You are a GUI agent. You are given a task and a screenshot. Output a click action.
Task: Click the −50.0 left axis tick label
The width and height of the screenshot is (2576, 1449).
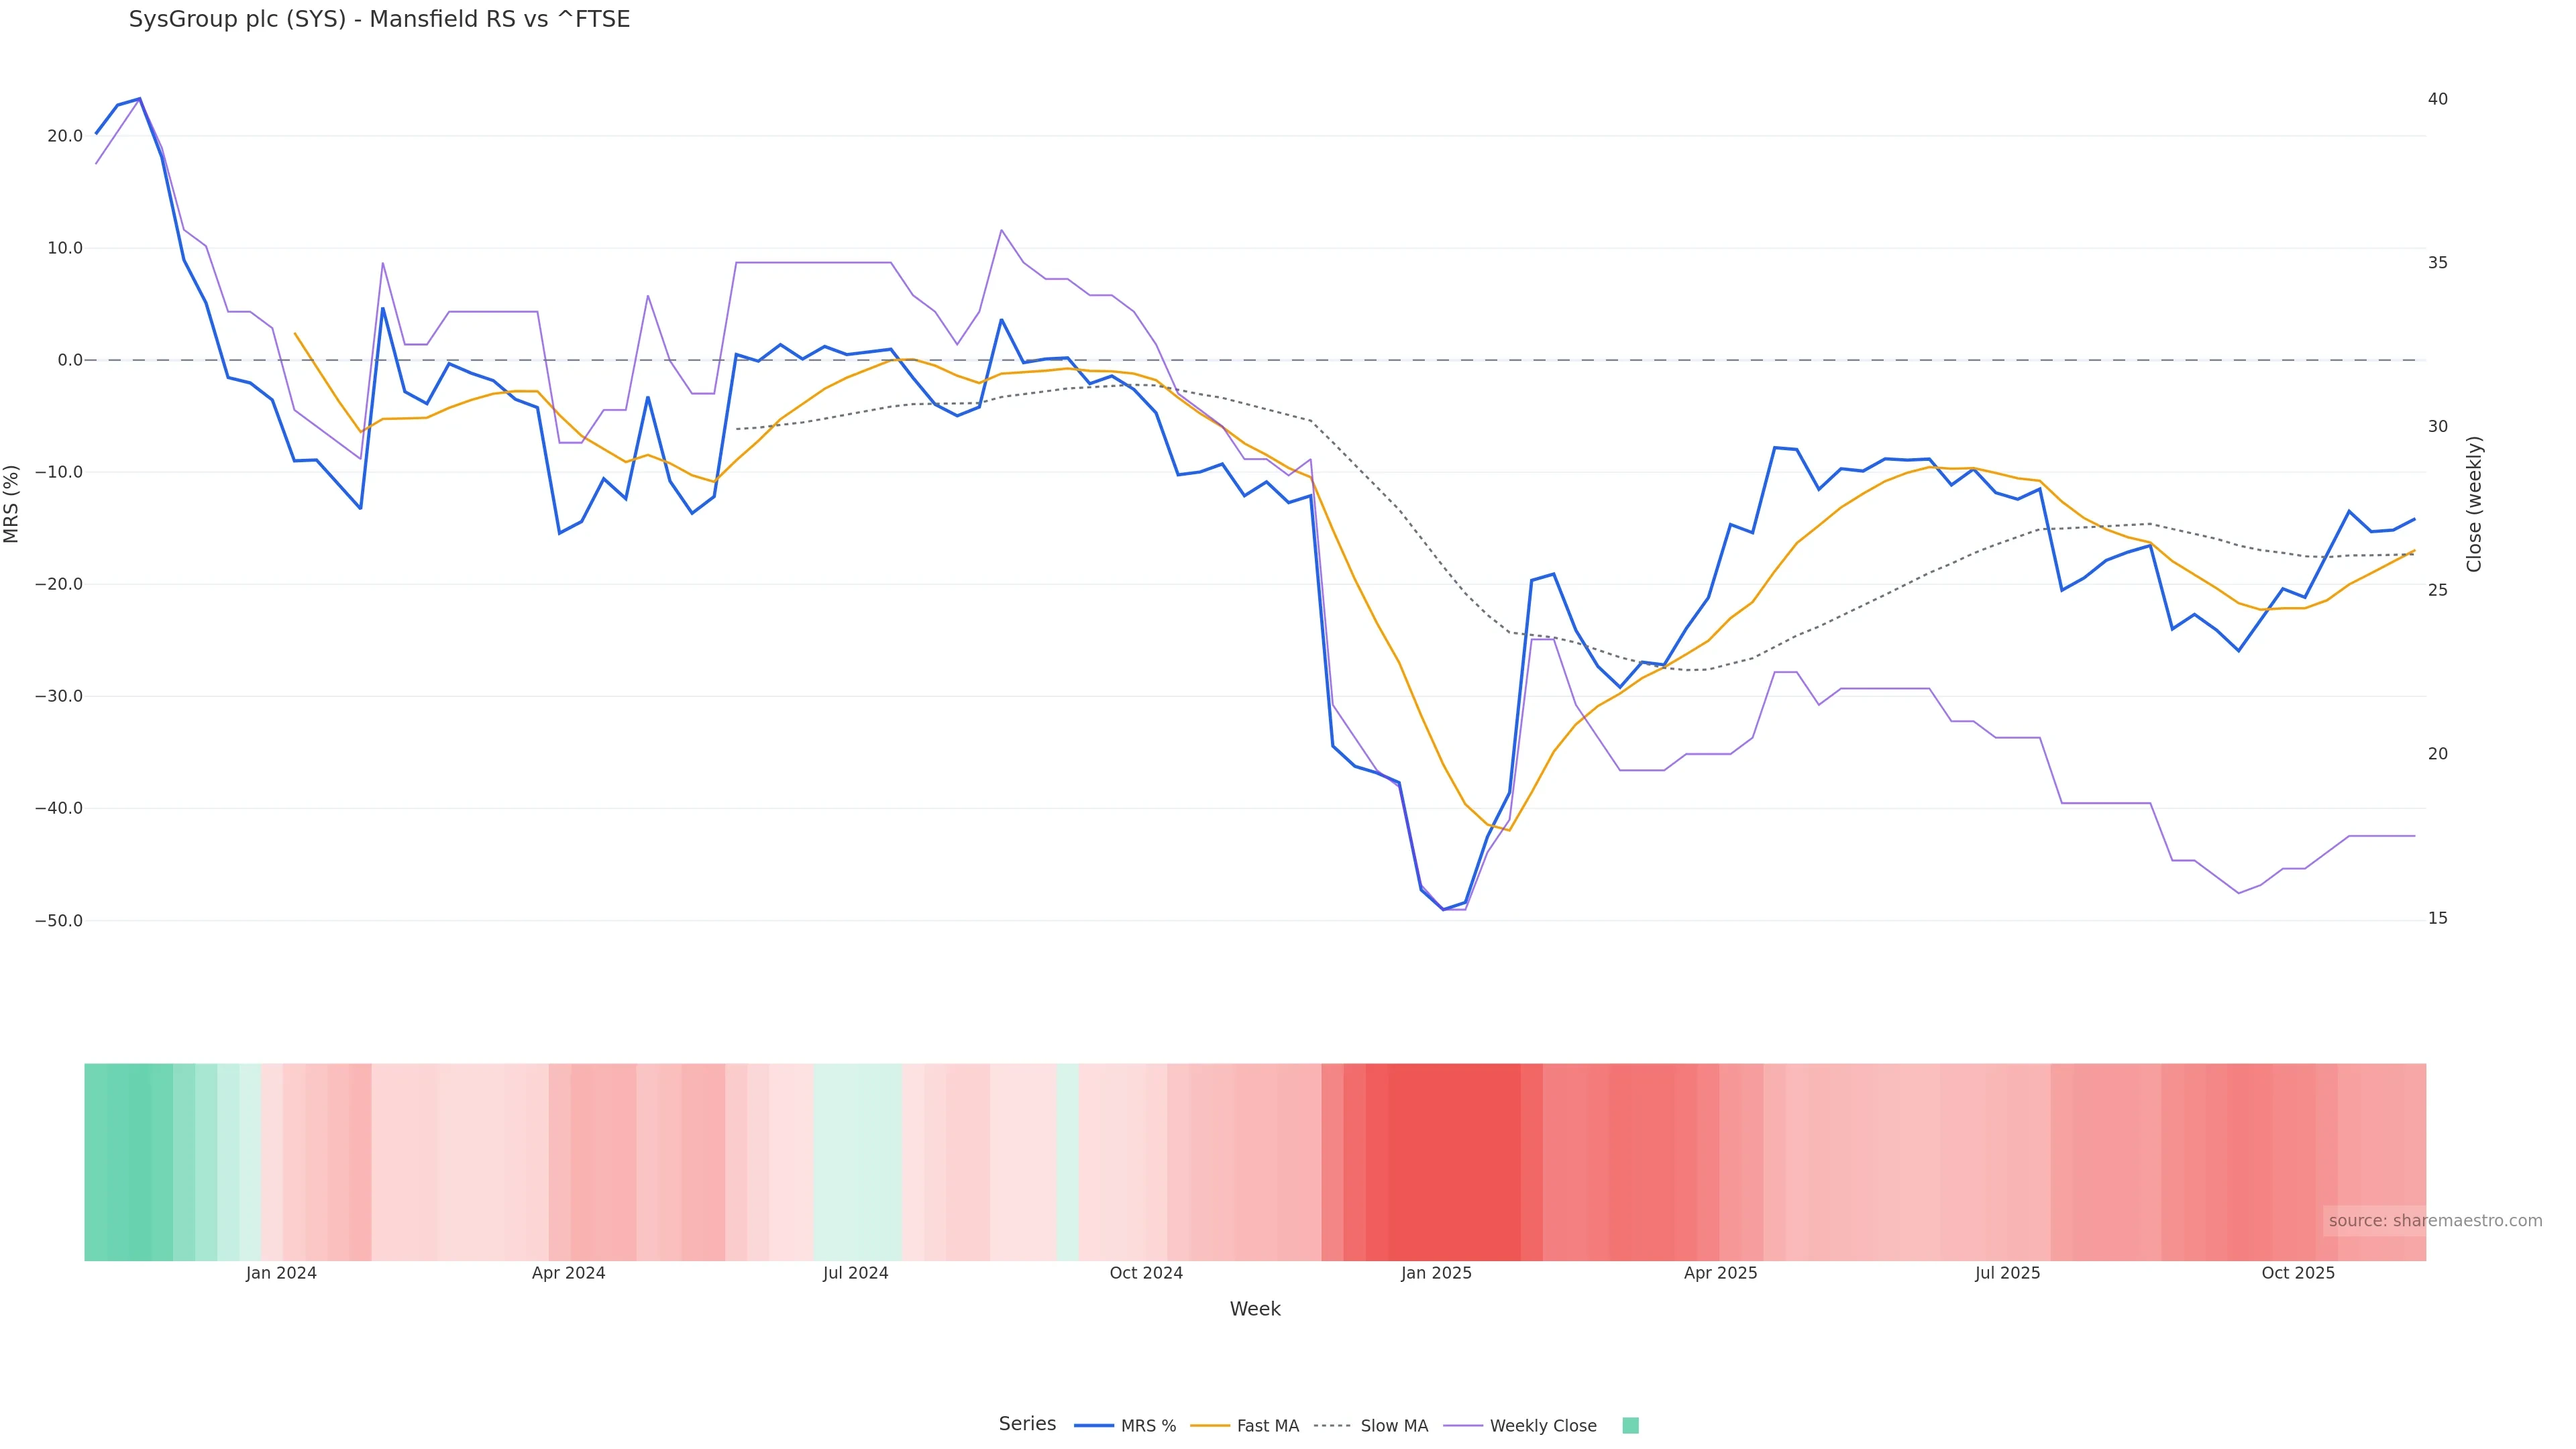pyautogui.click(x=59, y=921)
